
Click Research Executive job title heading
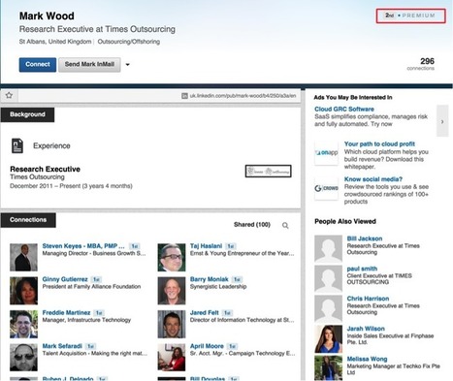coord(45,169)
